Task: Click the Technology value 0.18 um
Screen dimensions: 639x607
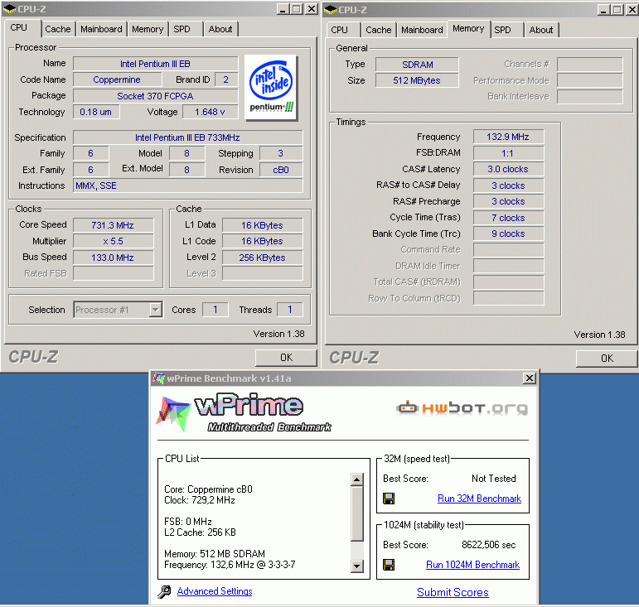Action: pos(96,112)
